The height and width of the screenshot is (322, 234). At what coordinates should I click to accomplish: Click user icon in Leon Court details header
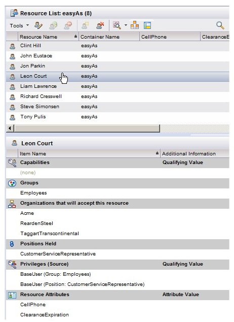point(14,143)
